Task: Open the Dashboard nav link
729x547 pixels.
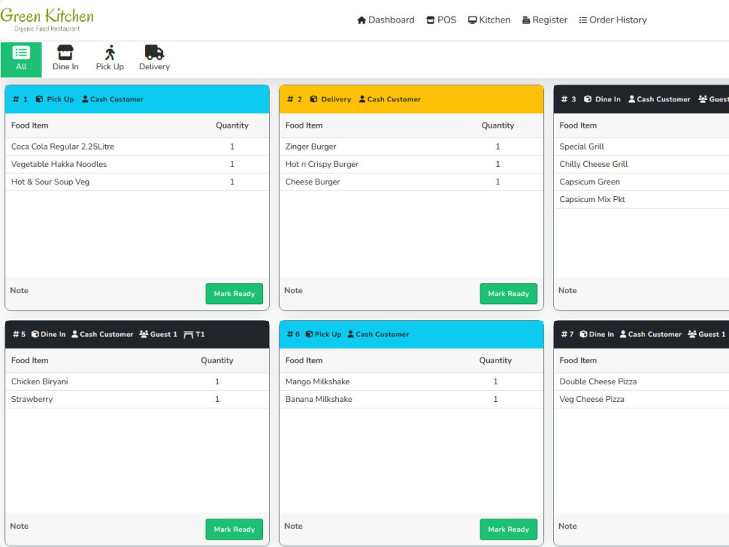Action: click(386, 20)
